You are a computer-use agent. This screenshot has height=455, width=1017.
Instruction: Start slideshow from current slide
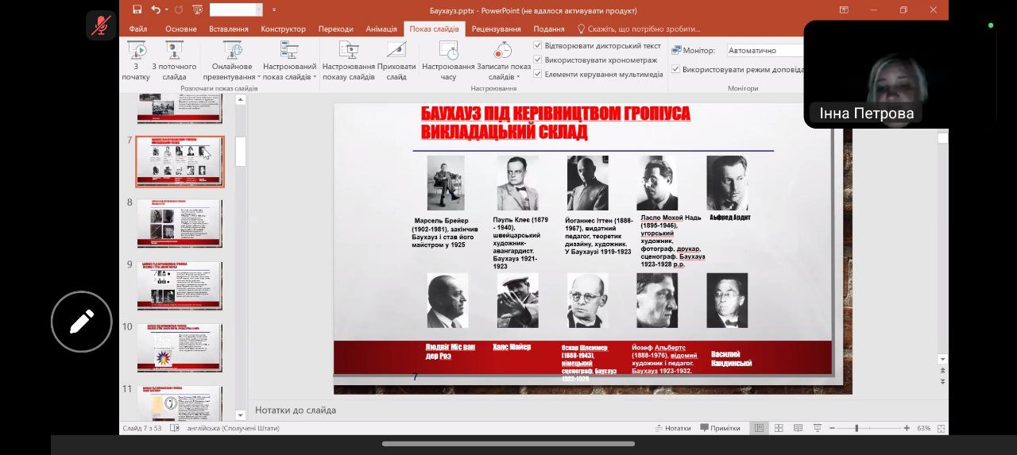173,60
